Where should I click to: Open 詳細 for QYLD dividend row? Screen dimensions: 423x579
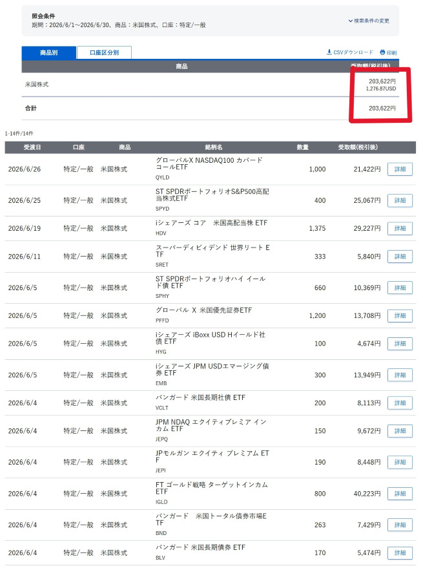[400, 169]
